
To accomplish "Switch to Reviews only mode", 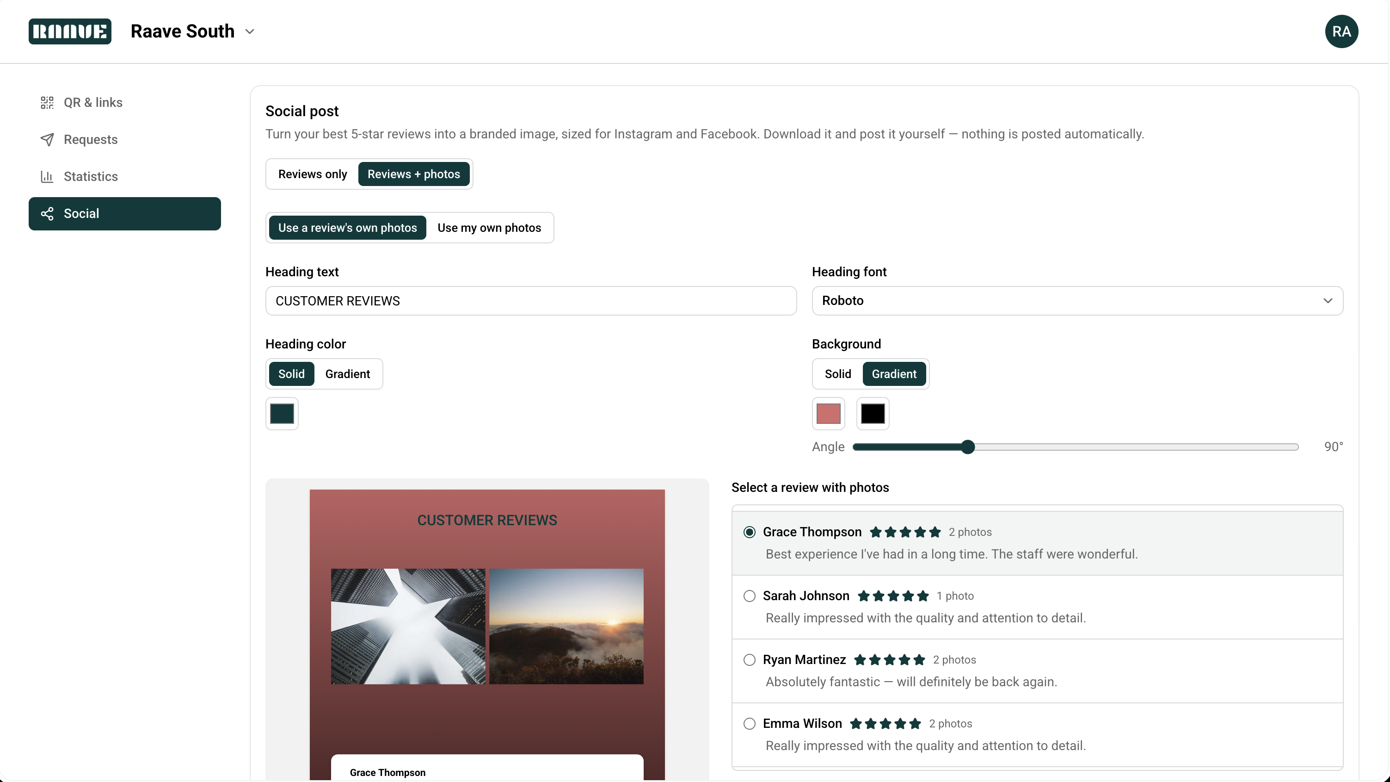I will pyautogui.click(x=313, y=174).
